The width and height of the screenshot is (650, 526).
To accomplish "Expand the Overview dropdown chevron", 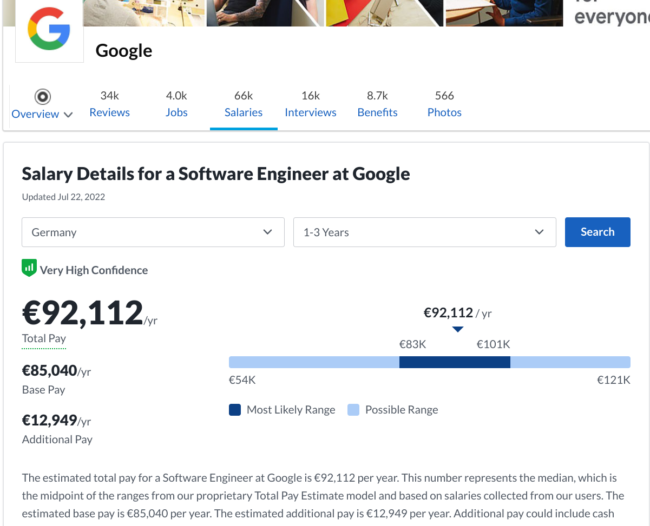I will (x=68, y=115).
